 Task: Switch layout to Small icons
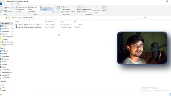tap(20, 9)
